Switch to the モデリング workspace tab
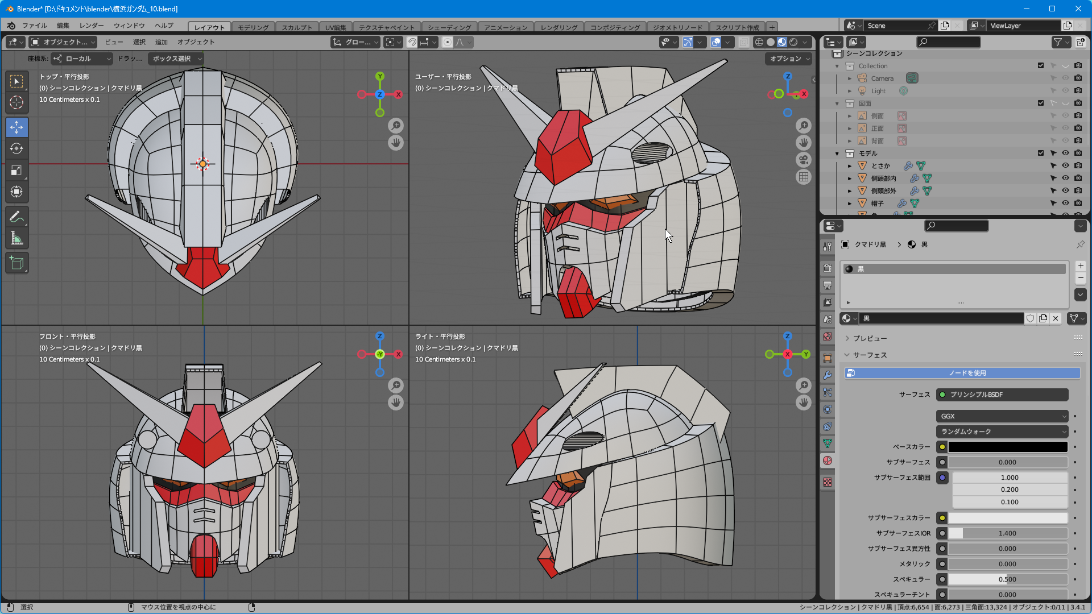Viewport: 1092px width, 614px height. [253, 27]
